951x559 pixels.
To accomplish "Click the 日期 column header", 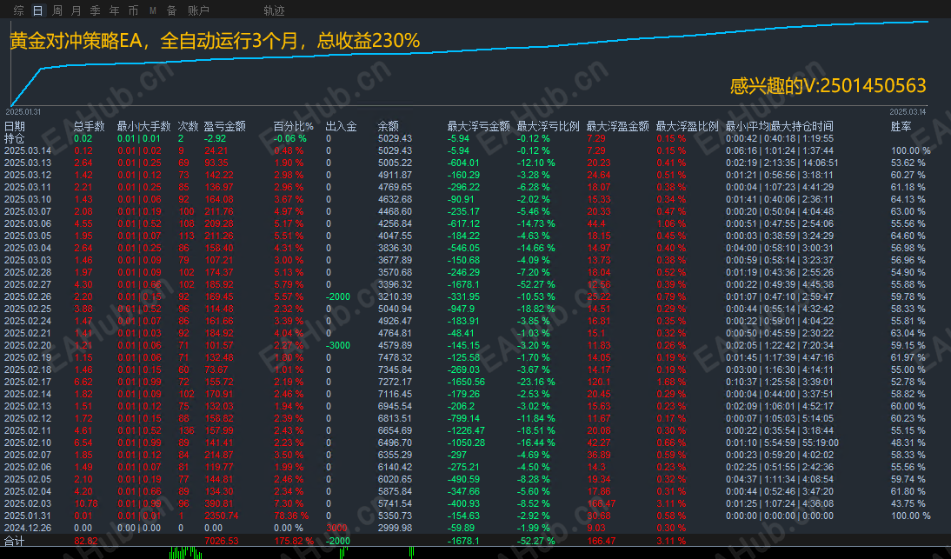I will click(15, 126).
